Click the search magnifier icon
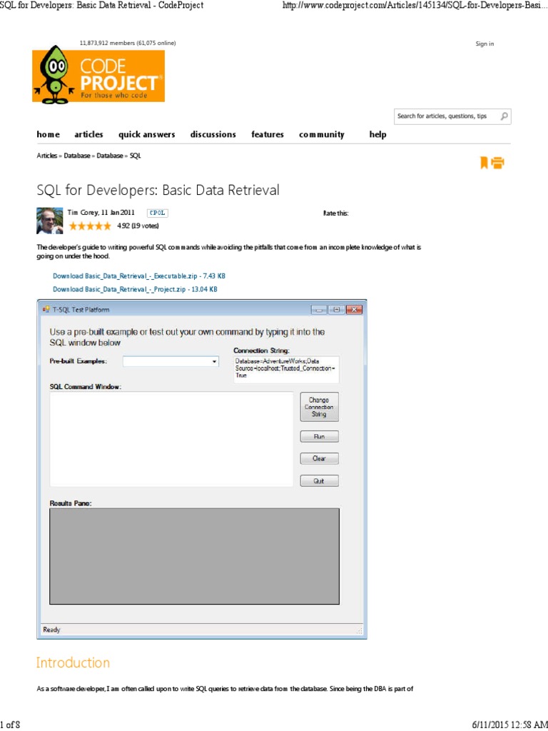Viewport: 548px width, 731px height. coord(504,116)
